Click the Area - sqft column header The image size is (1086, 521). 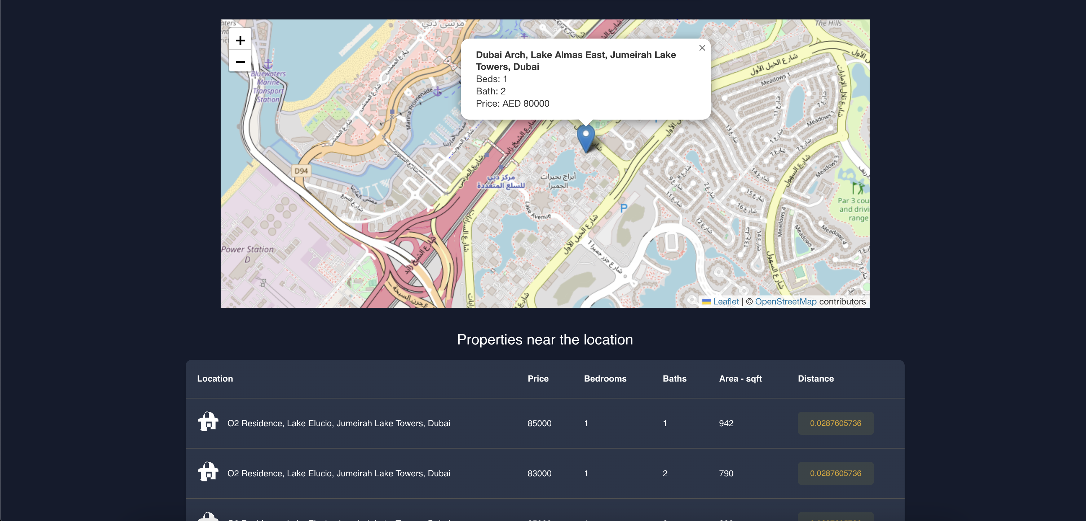click(740, 379)
